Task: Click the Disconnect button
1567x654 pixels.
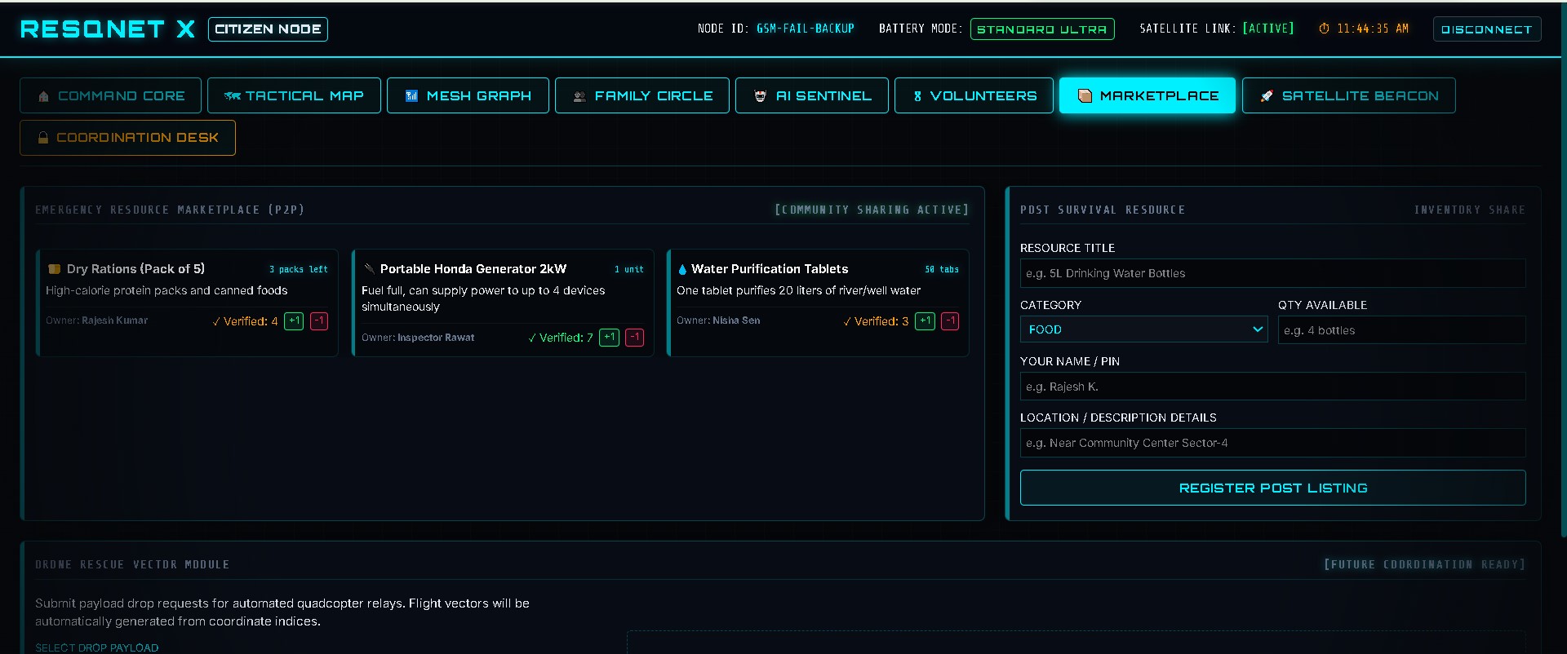Action: click(1487, 29)
